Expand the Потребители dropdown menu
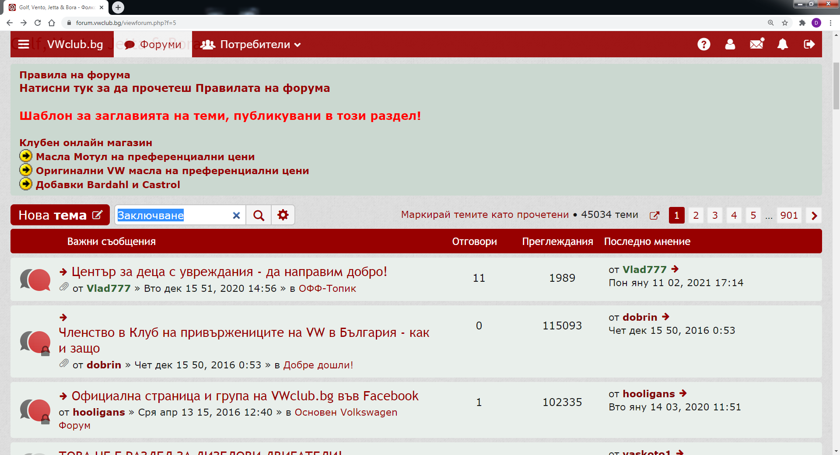Image resolution: width=840 pixels, height=455 pixels. (x=251, y=44)
